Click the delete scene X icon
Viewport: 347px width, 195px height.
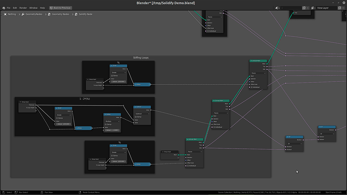(308, 8)
